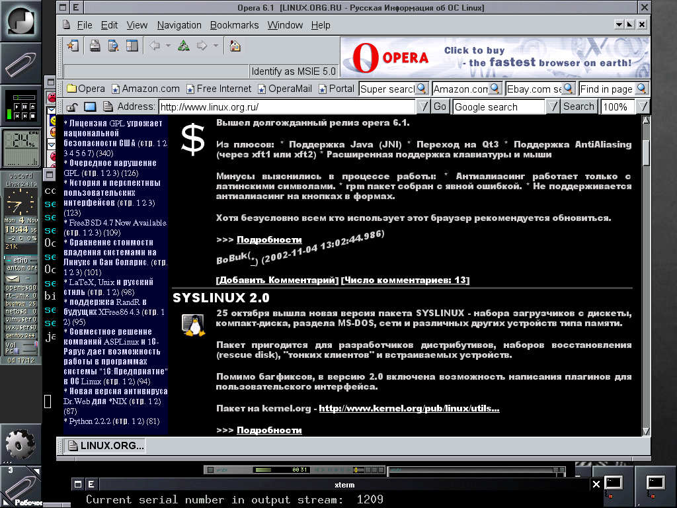Image resolution: width=677 pixels, height=508 pixels.
Task: Click the Search button
Action: (x=578, y=106)
